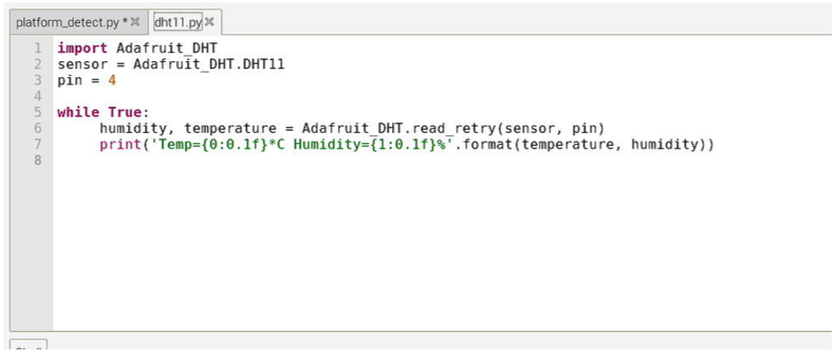Click line number 5 in the gutter
This screenshot has height=353, width=837.
[37, 112]
